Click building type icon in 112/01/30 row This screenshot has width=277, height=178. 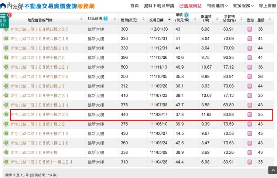(x=250, y=29)
